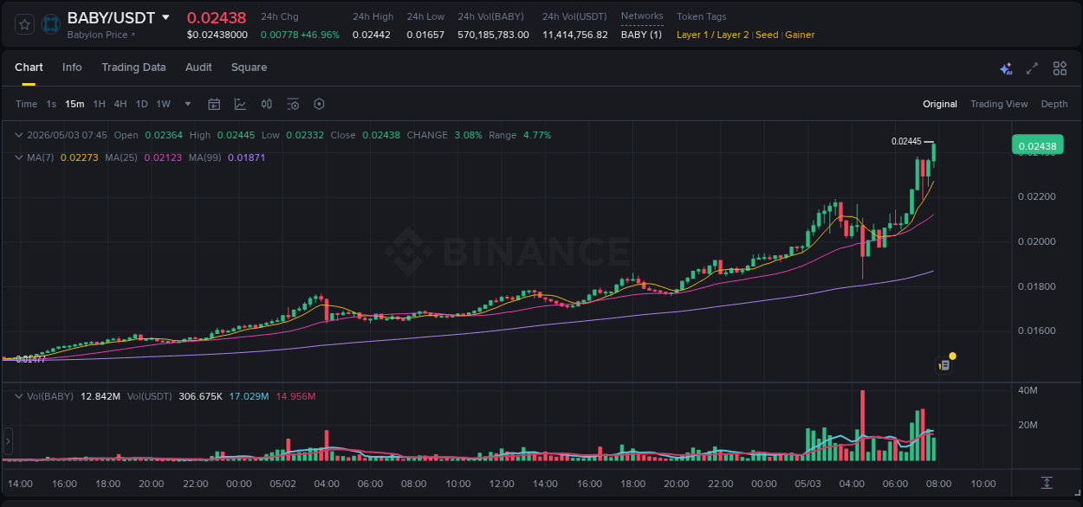Click the MA(99) value 0.01871

(247, 157)
